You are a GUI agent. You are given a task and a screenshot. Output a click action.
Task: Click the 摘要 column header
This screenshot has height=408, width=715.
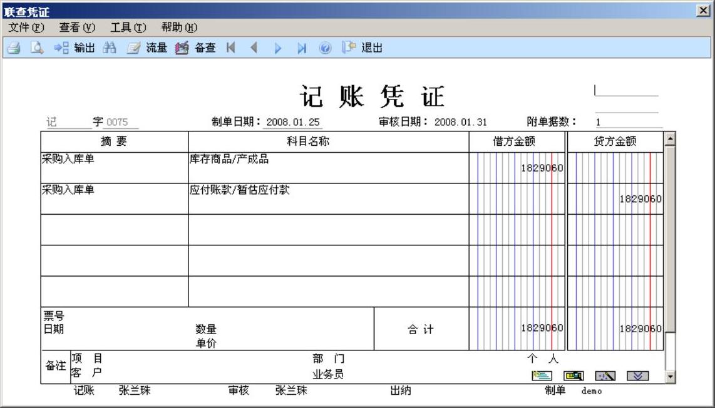click(x=115, y=142)
